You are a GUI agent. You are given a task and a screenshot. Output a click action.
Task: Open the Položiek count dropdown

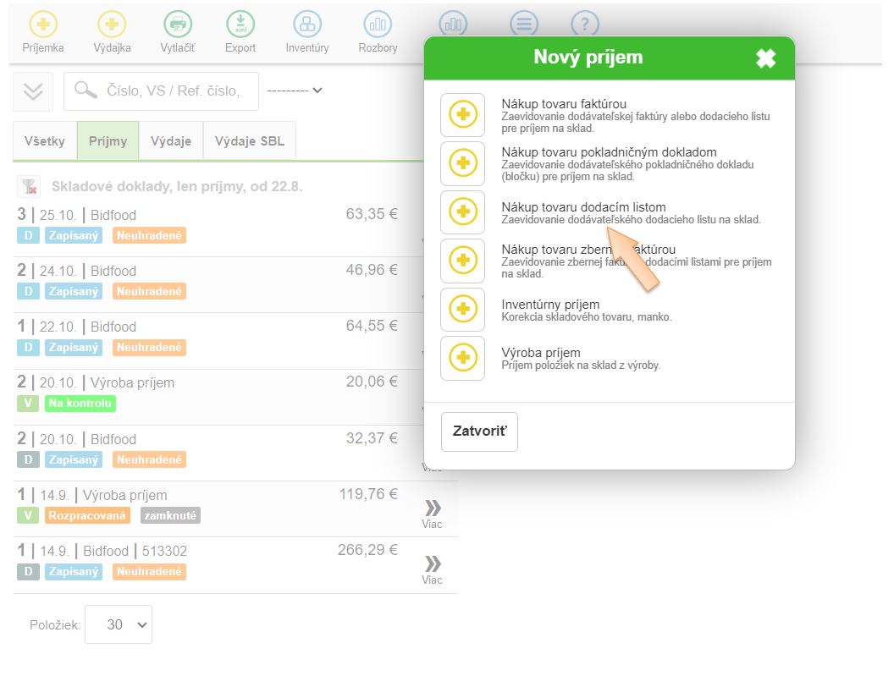[119, 624]
